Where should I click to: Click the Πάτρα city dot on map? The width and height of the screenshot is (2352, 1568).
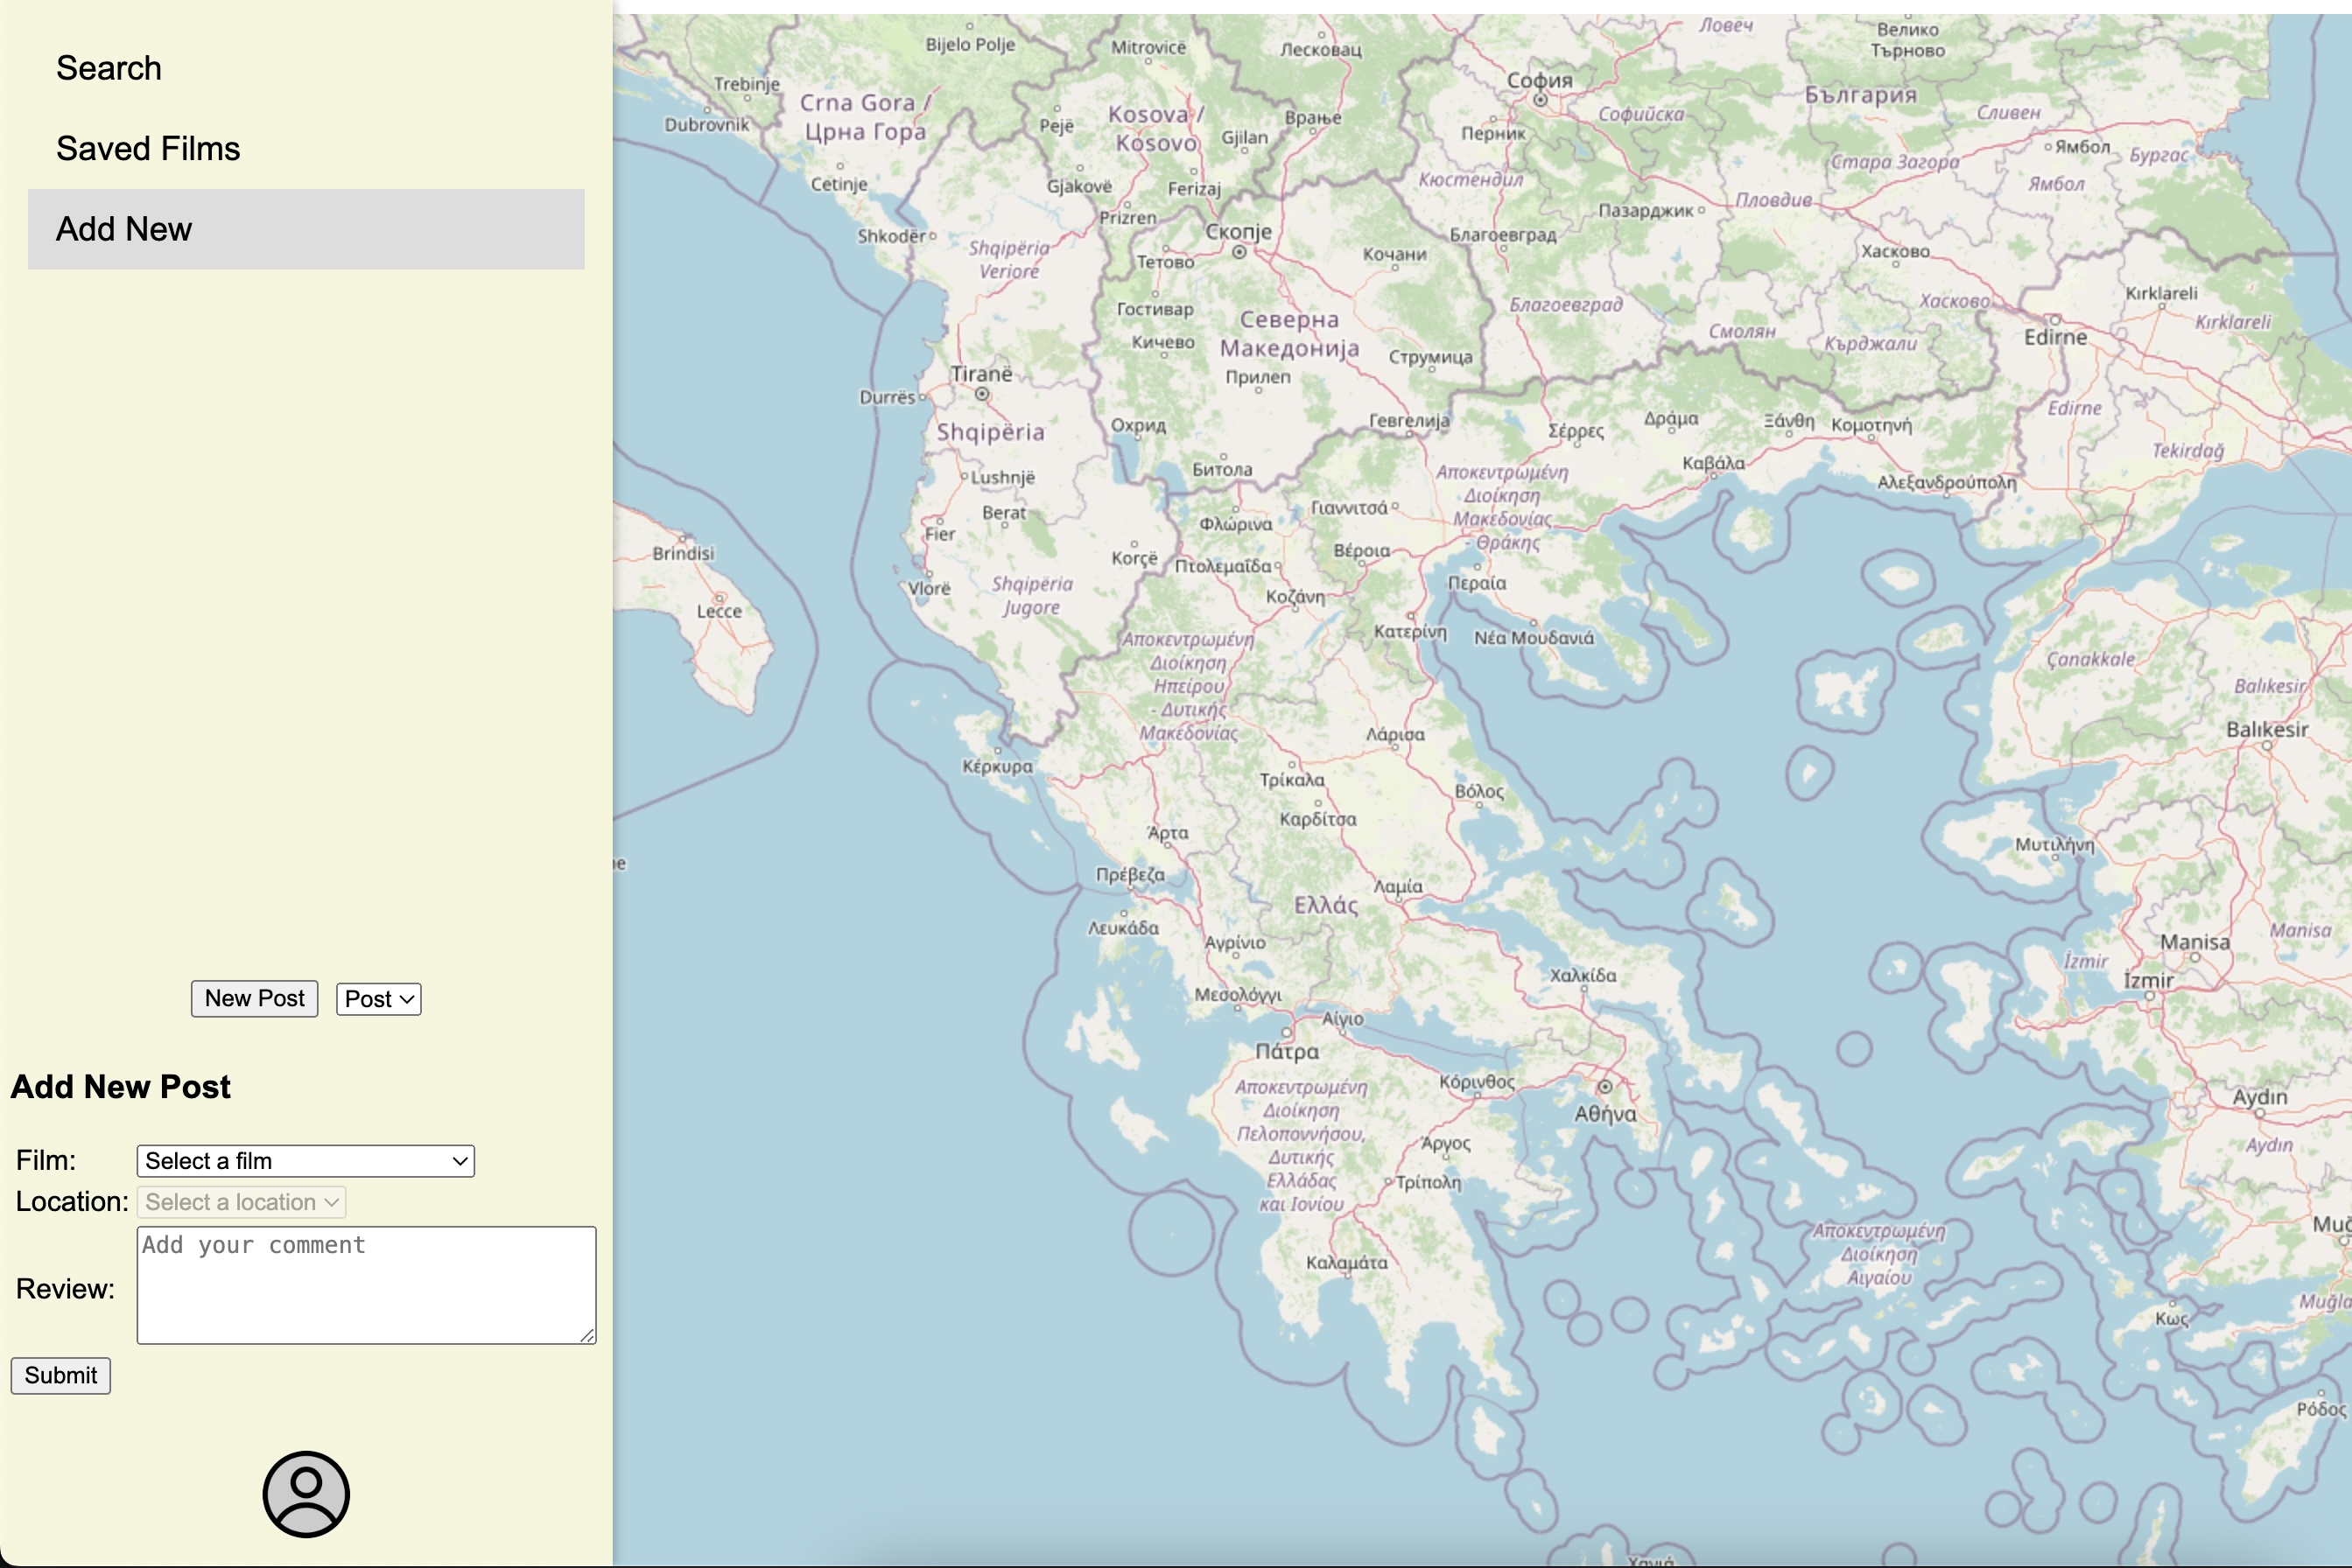tap(1287, 1032)
